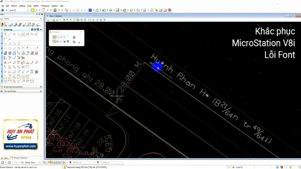Switch to the Project Explorer tab
This screenshot has width=301, height=169.
click(19, 158)
